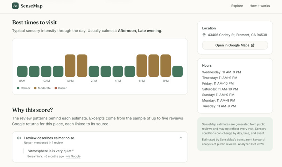The width and height of the screenshot is (282, 167).
Task: Click Friday: 11 AM–10 PM hours
Action: pyautogui.click(x=218, y=83)
